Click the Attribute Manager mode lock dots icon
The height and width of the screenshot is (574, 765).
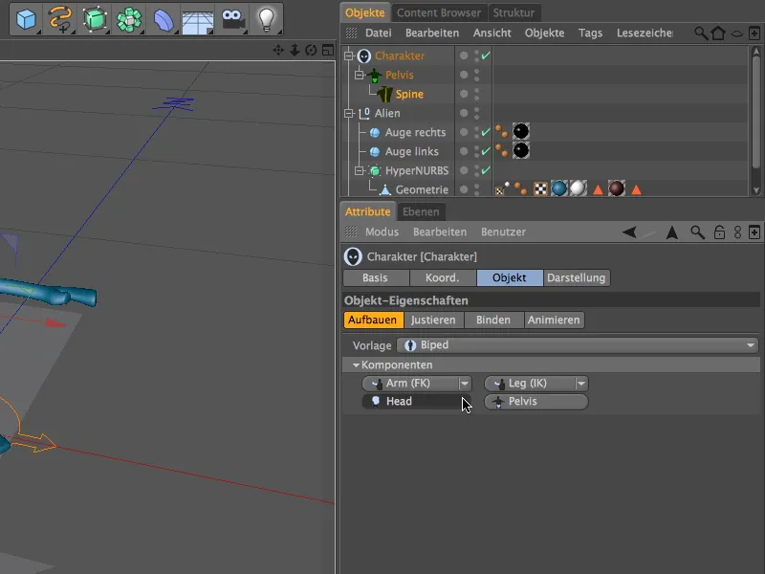[737, 232]
